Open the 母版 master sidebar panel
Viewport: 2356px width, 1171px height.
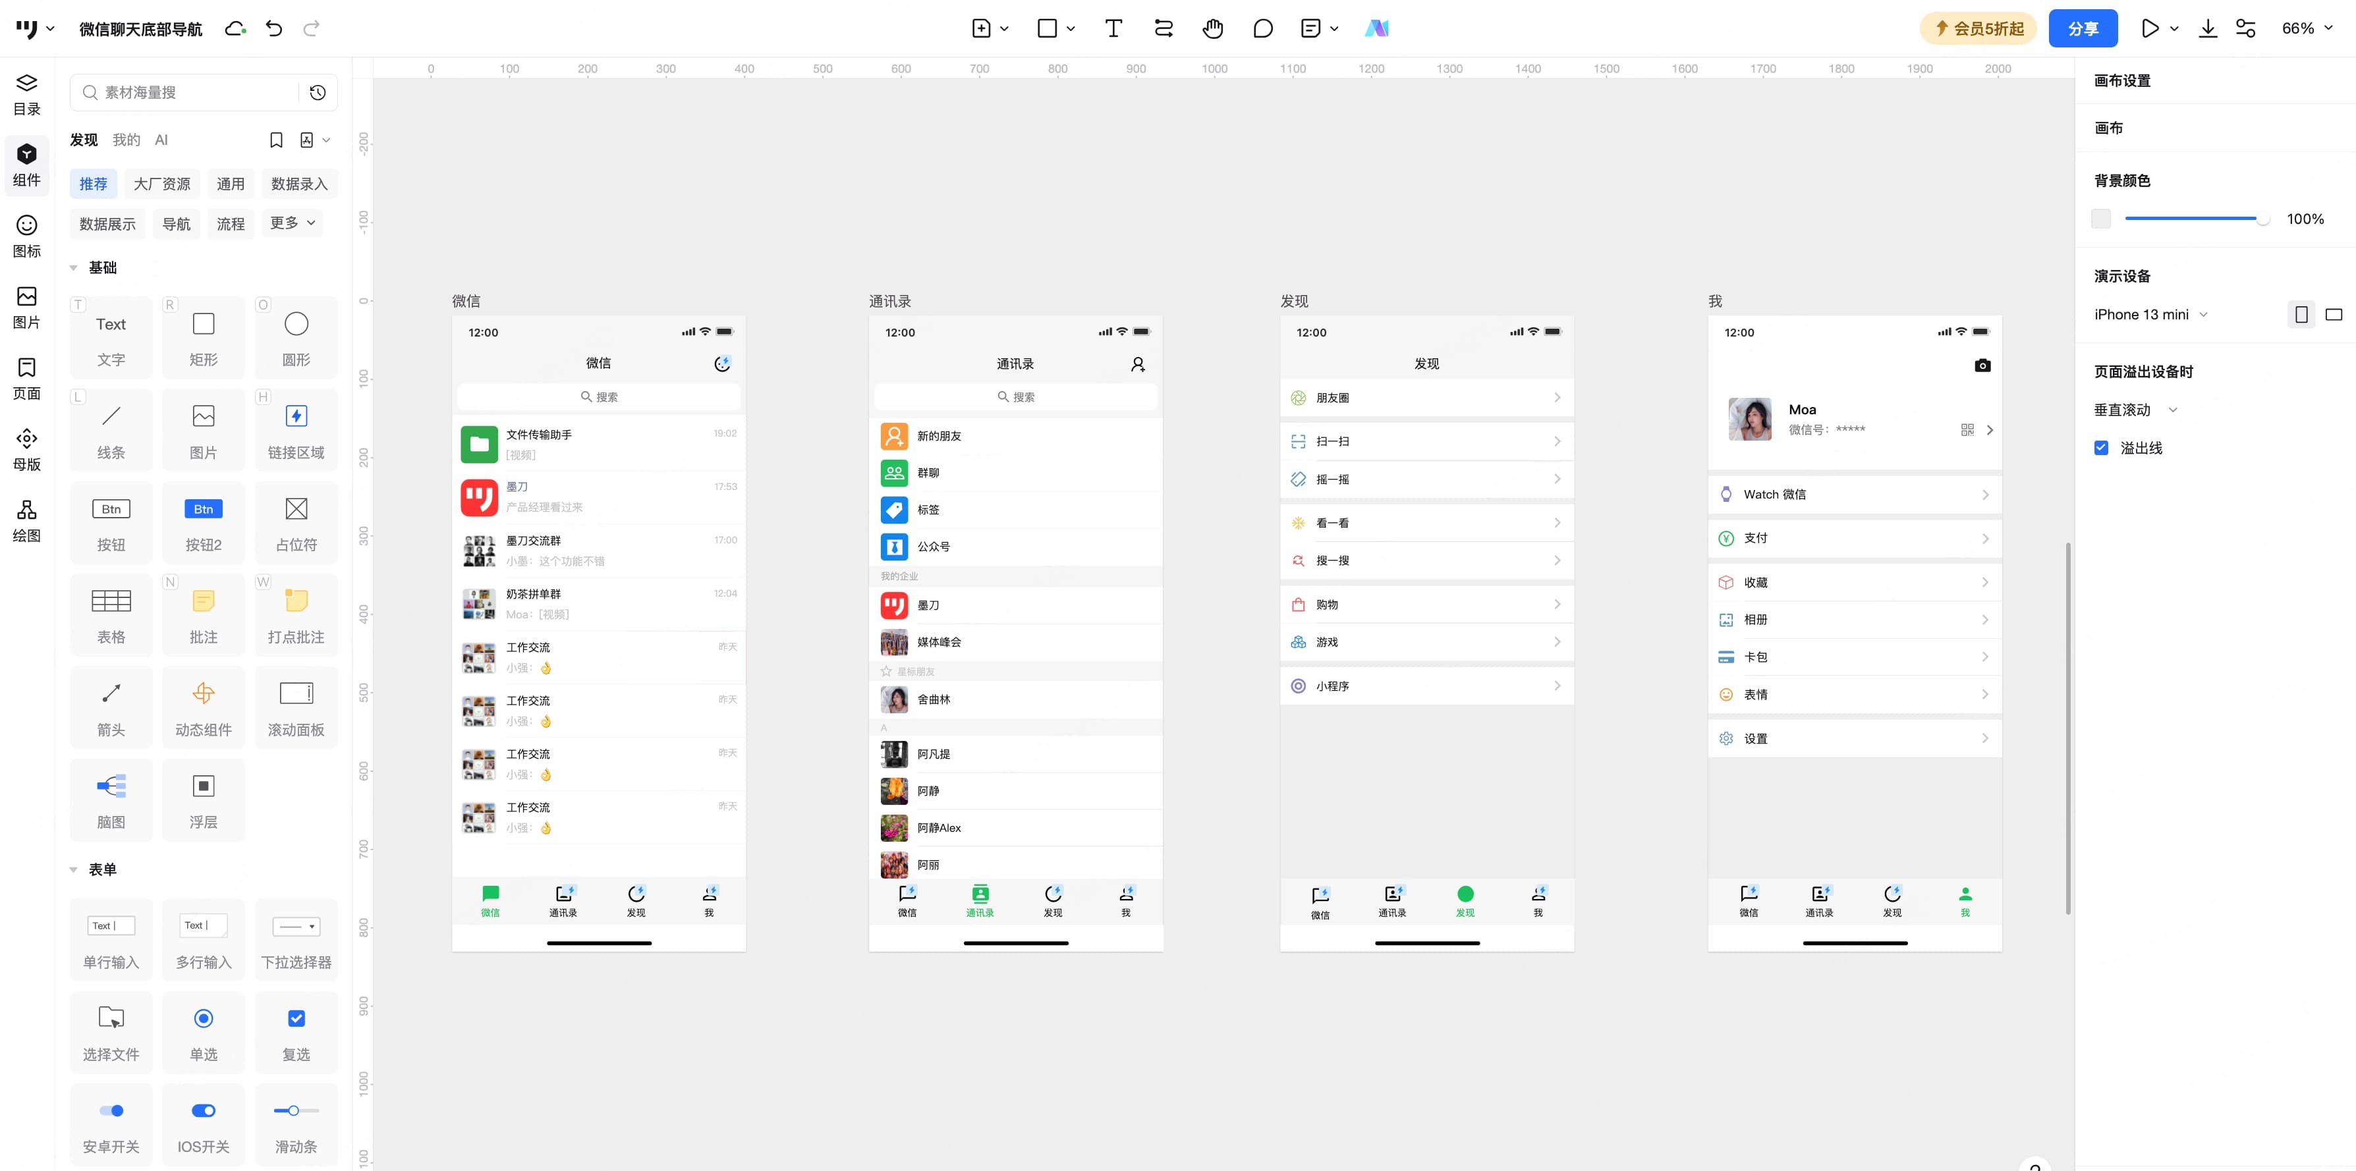click(26, 450)
